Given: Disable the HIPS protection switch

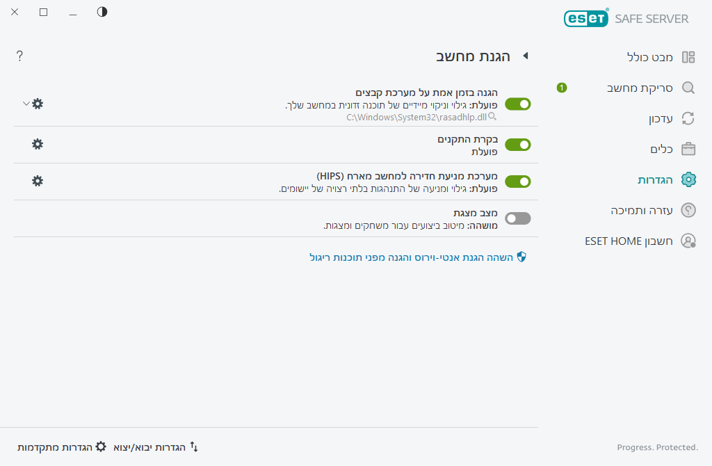Looking at the screenshot, I should pyautogui.click(x=517, y=182).
